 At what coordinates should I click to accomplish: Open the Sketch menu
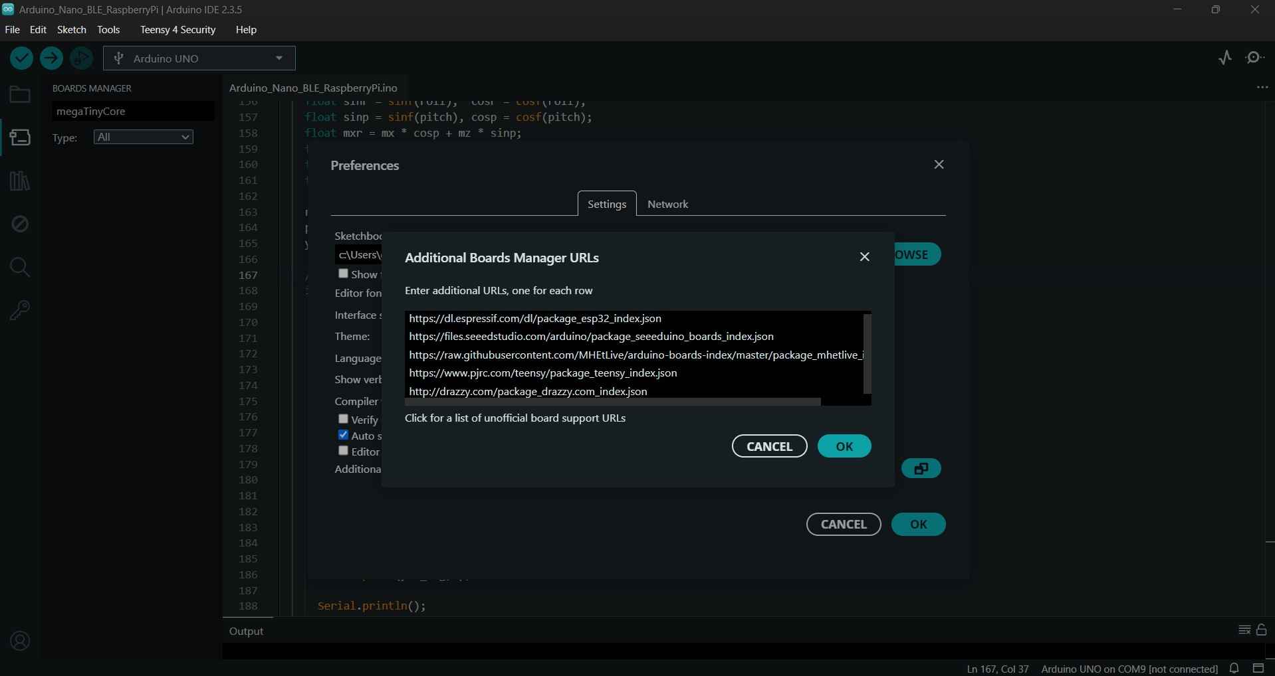pyautogui.click(x=72, y=30)
